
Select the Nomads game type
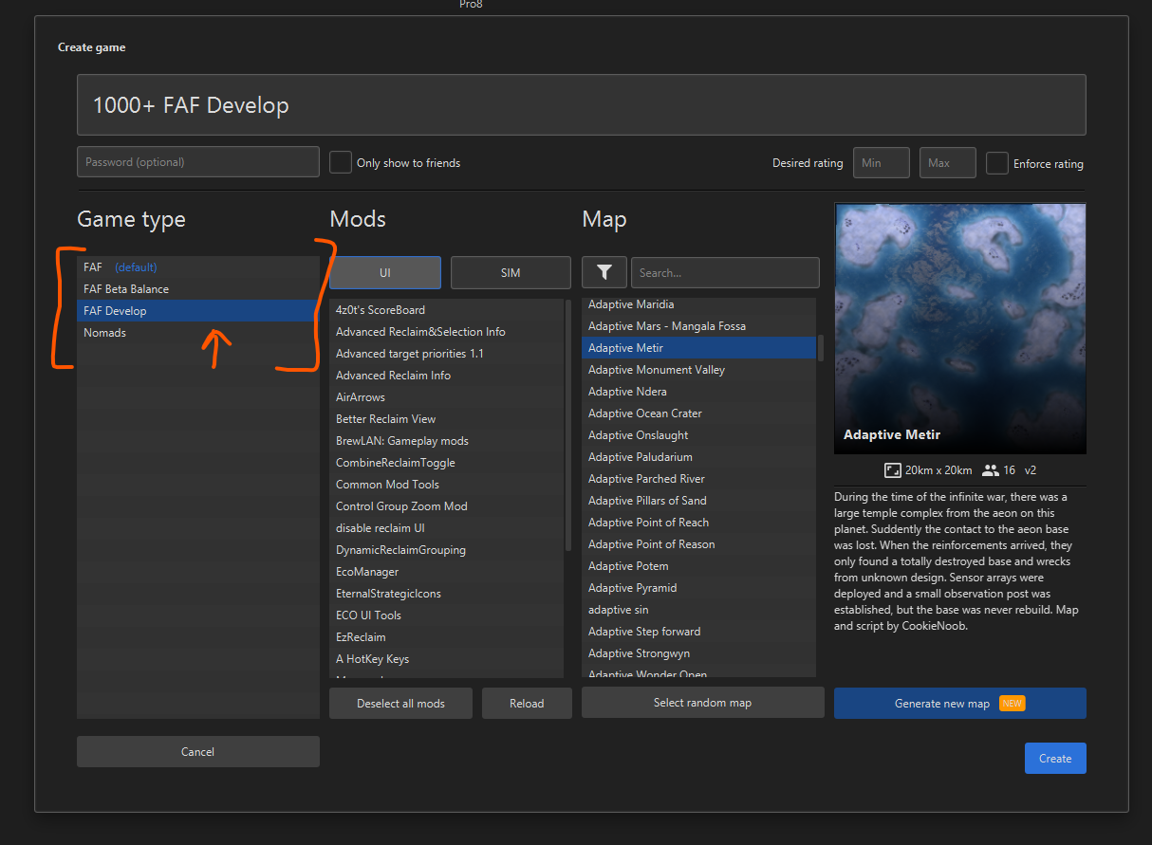click(x=198, y=333)
